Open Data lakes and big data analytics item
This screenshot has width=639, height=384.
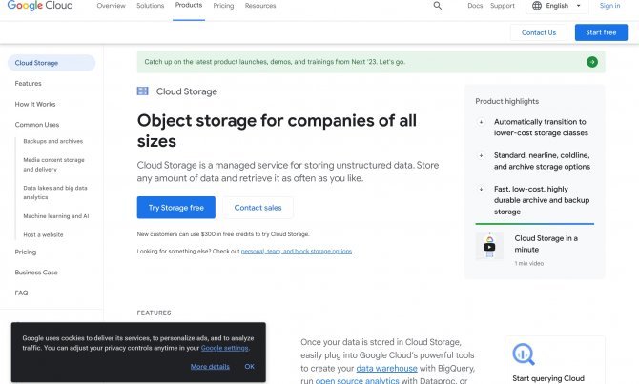55,192
